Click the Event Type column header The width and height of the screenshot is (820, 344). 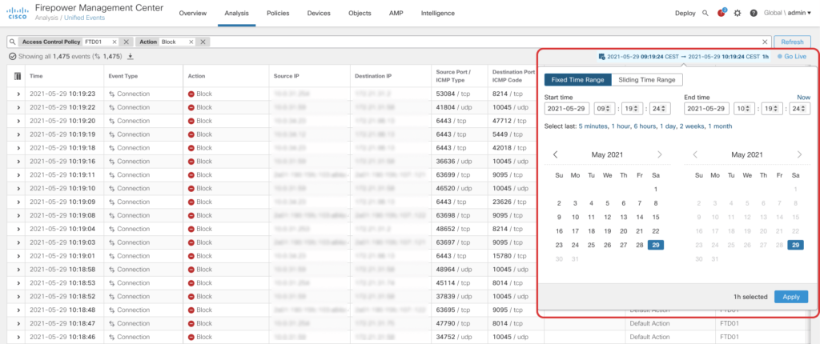(123, 76)
